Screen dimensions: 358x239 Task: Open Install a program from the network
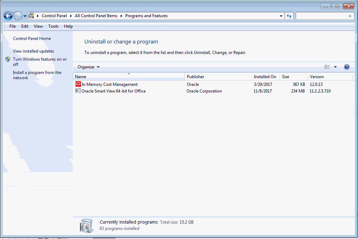[37, 75]
